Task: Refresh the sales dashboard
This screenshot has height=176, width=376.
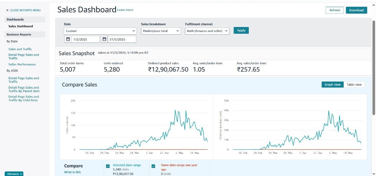Action: (335, 10)
